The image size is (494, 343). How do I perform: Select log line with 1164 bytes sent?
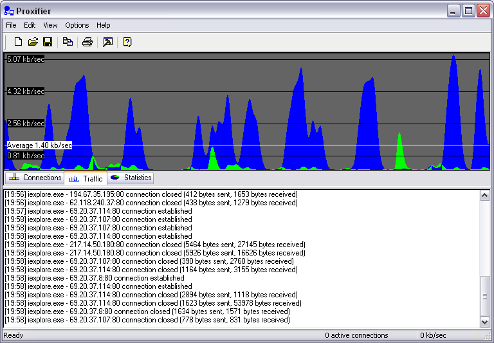coord(151,270)
